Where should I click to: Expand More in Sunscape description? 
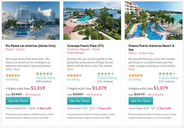(70, 69)
